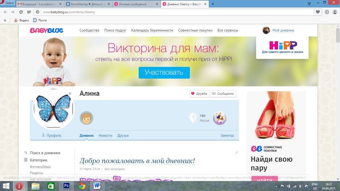Click the browser back arrow
Viewport: 340px width, 191px height.
(5, 12)
